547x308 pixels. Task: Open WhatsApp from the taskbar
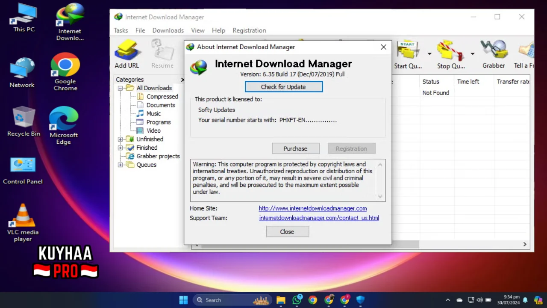click(297, 300)
